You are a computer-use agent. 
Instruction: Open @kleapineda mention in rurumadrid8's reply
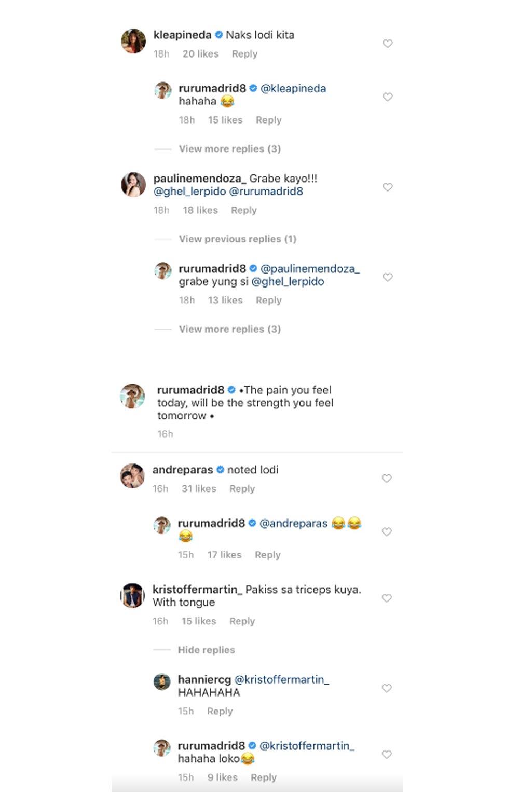point(293,88)
